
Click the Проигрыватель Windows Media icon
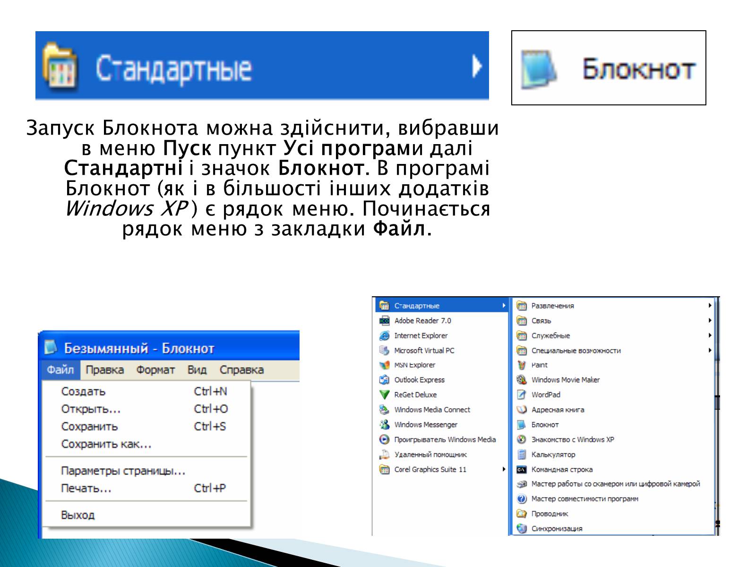click(384, 439)
